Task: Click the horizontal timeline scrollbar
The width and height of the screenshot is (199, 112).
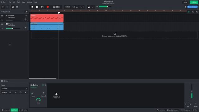Action: click(43, 78)
